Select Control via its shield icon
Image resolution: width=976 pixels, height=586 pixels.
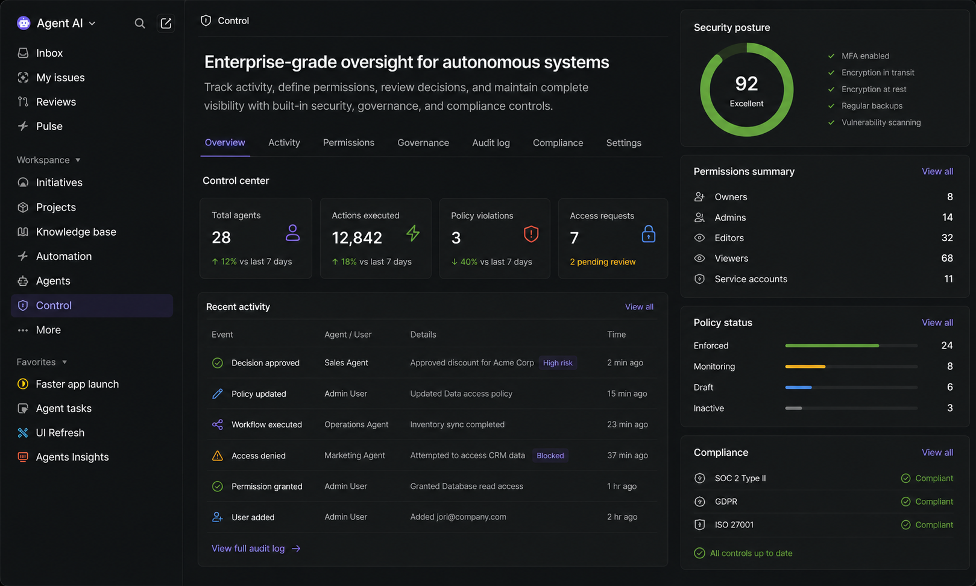point(23,306)
